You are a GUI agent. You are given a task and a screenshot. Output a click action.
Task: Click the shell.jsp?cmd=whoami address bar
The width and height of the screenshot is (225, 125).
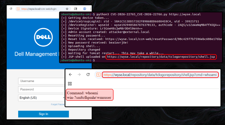[160, 75]
